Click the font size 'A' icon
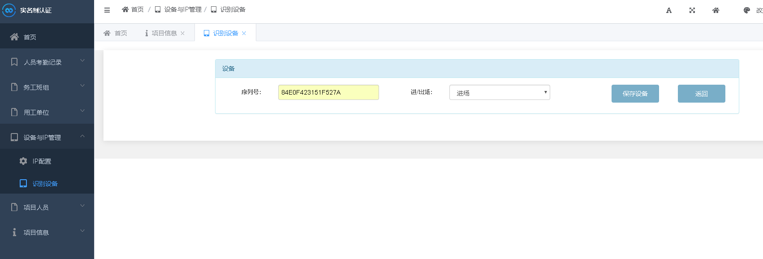This screenshot has width=763, height=259. click(x=668, y=10)
